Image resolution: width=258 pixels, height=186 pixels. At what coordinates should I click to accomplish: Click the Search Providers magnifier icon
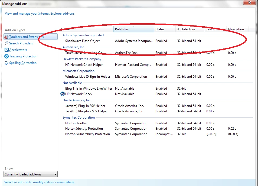click(x=6, y=43)
